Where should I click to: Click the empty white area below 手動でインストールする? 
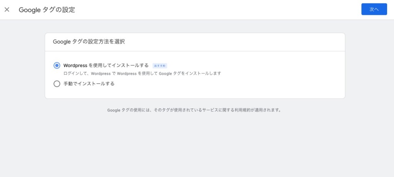click(x=195, y=93)
